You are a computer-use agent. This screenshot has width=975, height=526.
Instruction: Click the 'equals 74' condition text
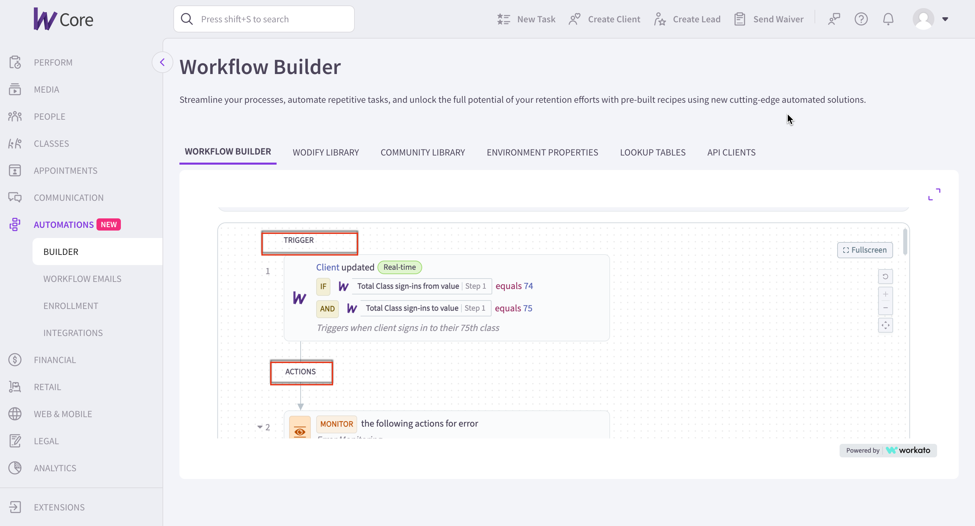[514, 286]
